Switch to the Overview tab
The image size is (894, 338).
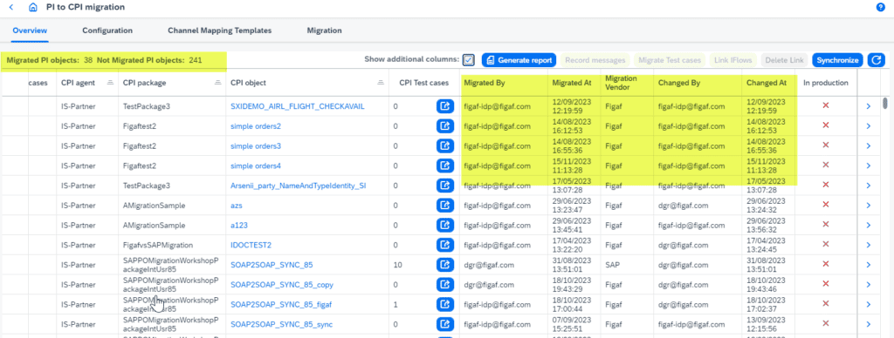(30, 30)
